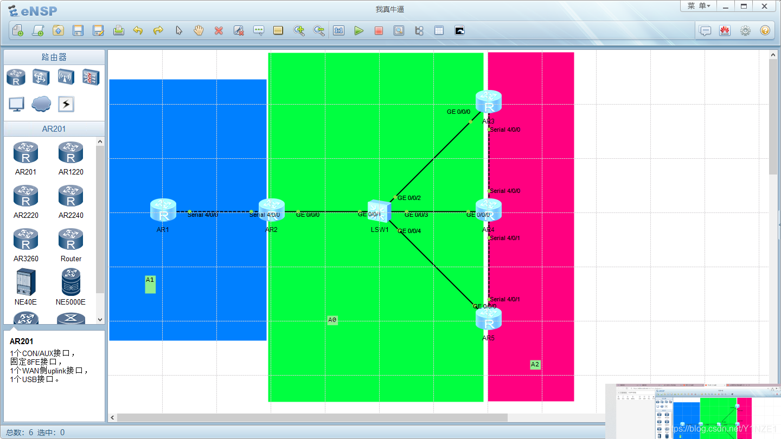Image resolution: width=781 pixels, height=439 pixels.
Task: Select router AR2 on the canvas
Action: pyautogui.click(x=272, y=210)
